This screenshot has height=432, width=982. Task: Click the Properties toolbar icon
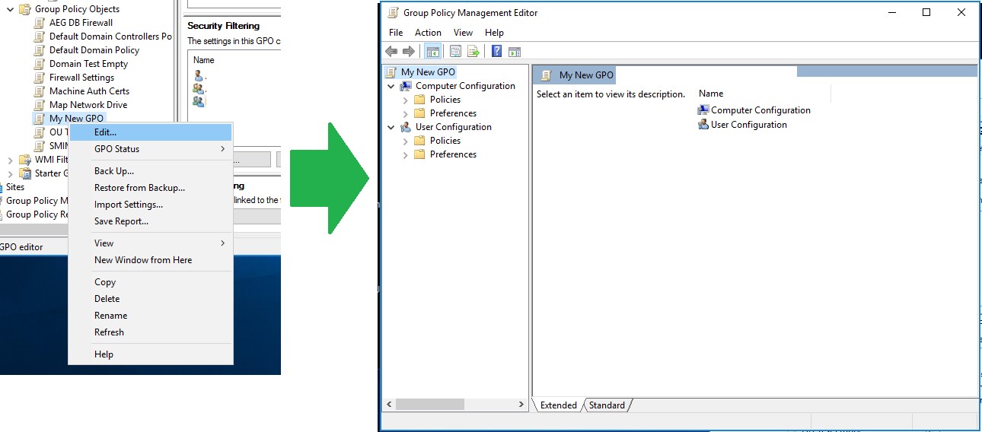point(455,51)
